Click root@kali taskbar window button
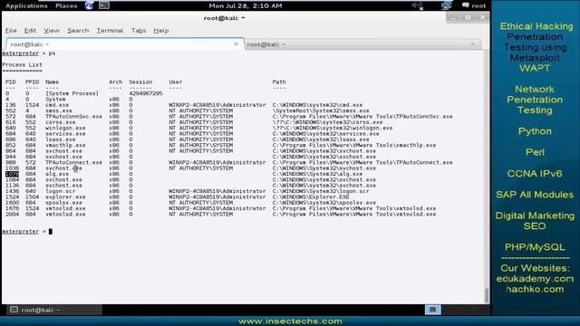This screenshot has width=580, height=326. pos(54,310)
